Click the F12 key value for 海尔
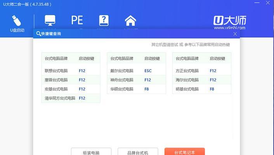This screenshot has height=155, width=274. click(213, 80)
